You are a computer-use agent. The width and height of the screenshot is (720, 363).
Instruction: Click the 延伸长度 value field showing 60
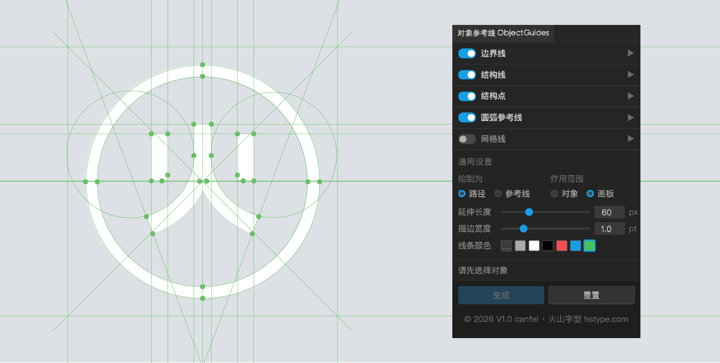click(610, 212)
